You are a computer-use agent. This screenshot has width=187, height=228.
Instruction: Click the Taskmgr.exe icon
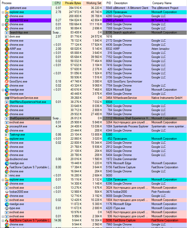(7, 135)
